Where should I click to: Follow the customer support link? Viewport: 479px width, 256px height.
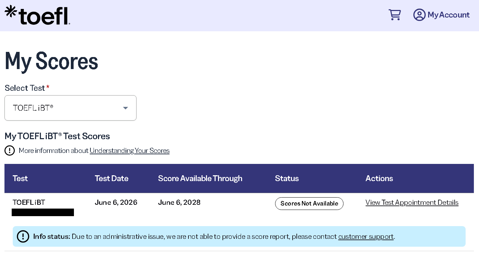(x=366, y=236)
